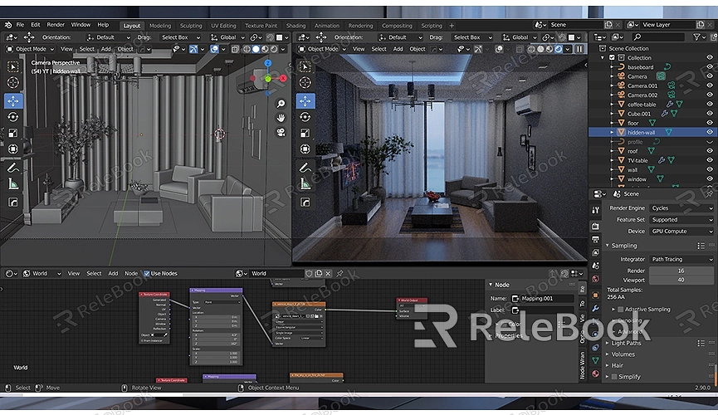Click the node Name field Mapping.001
Screen dimensions: 718x415
click(x=543, y=299)
